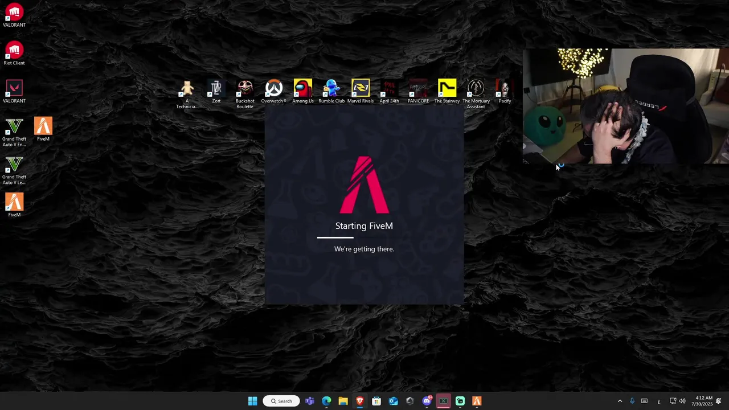Select the Overwatch desktop shortcut
Screen dimensions: 729x410
(x=274, y=92)
